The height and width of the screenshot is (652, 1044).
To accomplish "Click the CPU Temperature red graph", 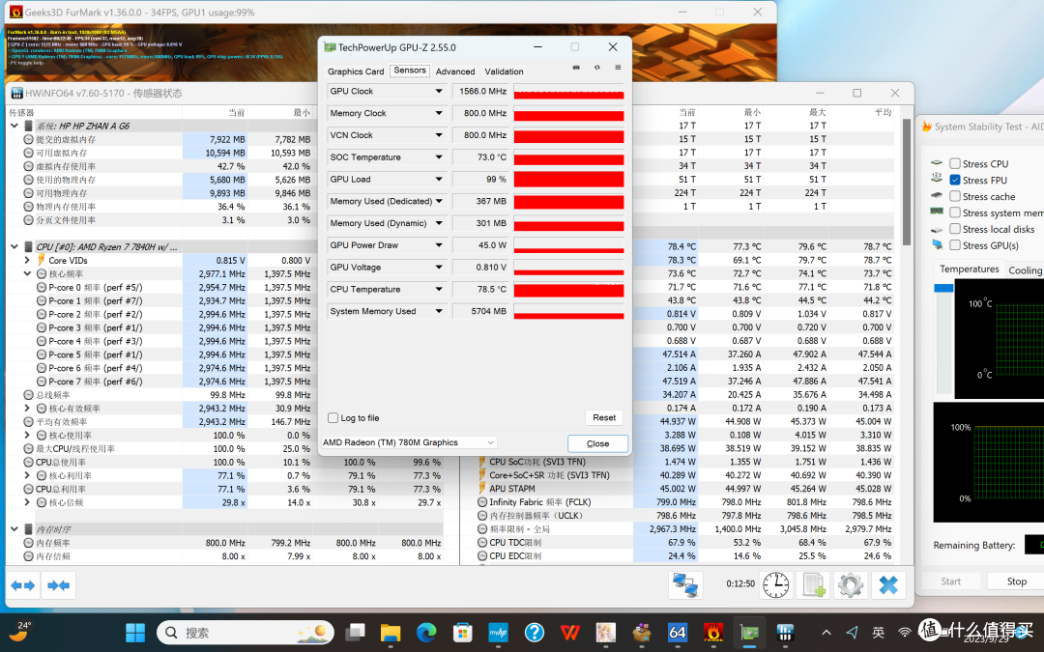I will pyautogui.click(x=568, y=290).
